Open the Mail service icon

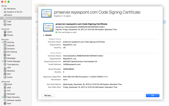pyautogui.click(x=5, y=55)
